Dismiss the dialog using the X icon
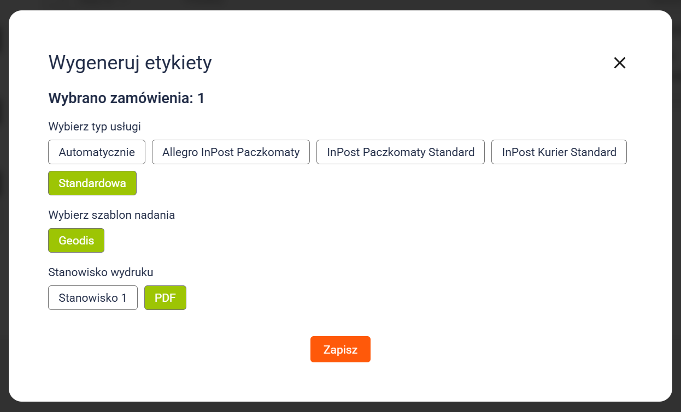The image size is (681, 412). coord(619,63)
